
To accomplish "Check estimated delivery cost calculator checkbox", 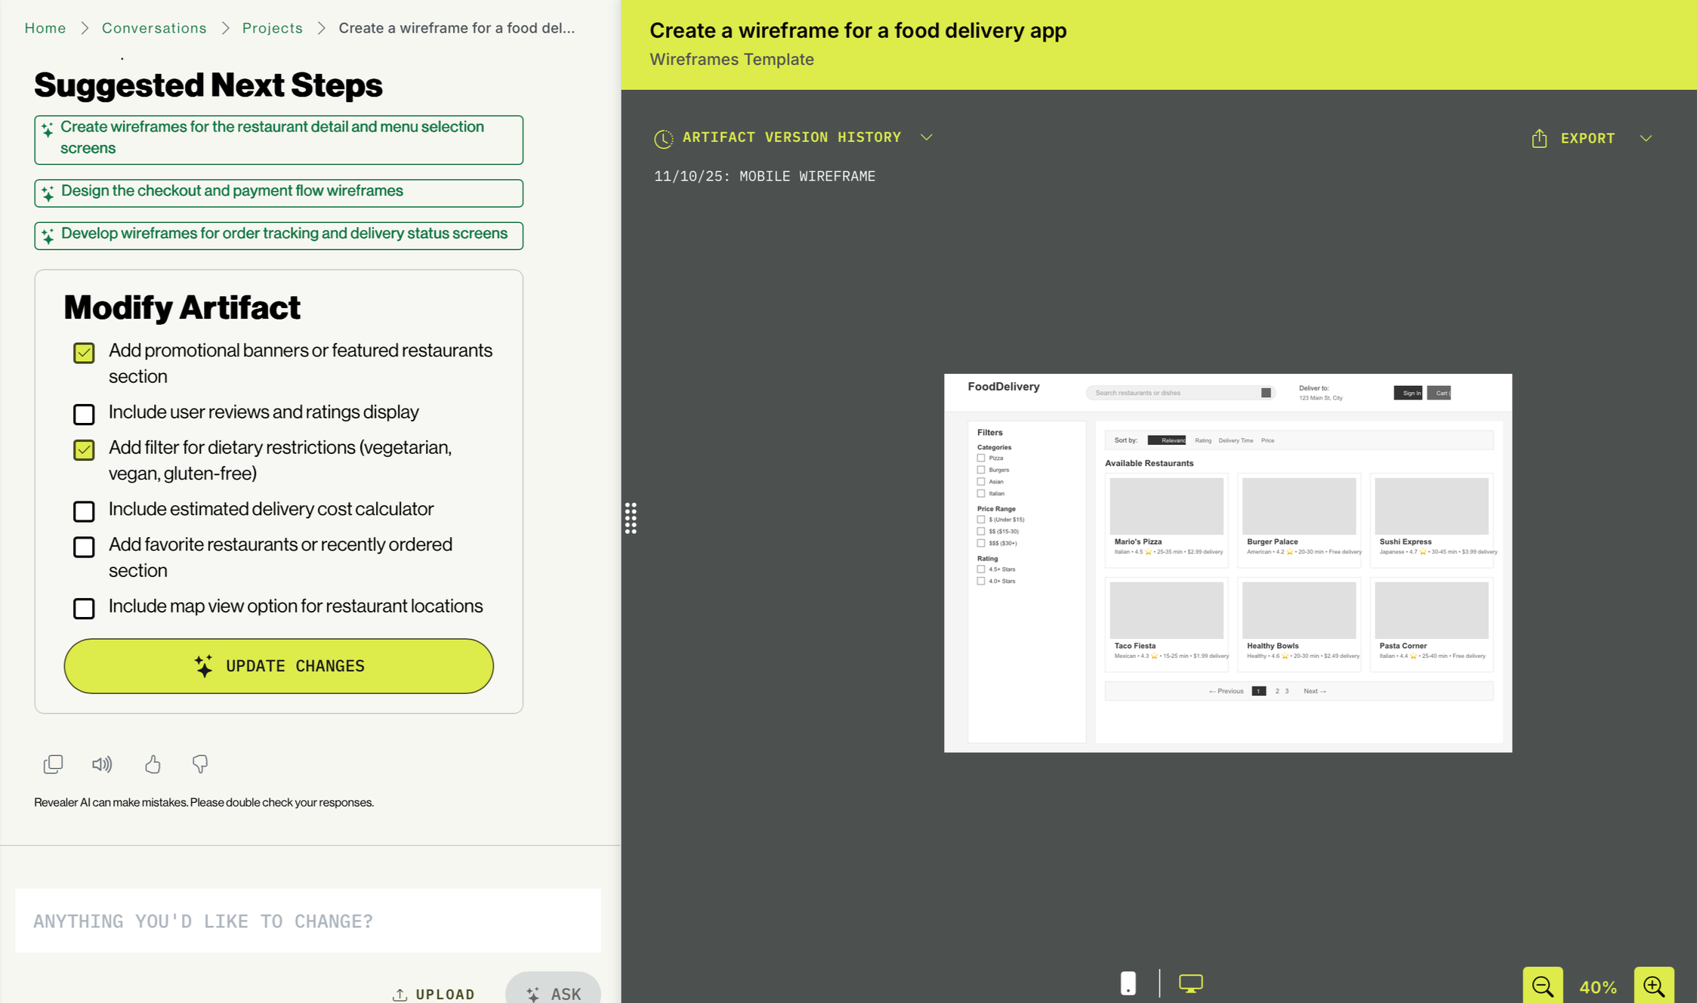I will 84,511.
